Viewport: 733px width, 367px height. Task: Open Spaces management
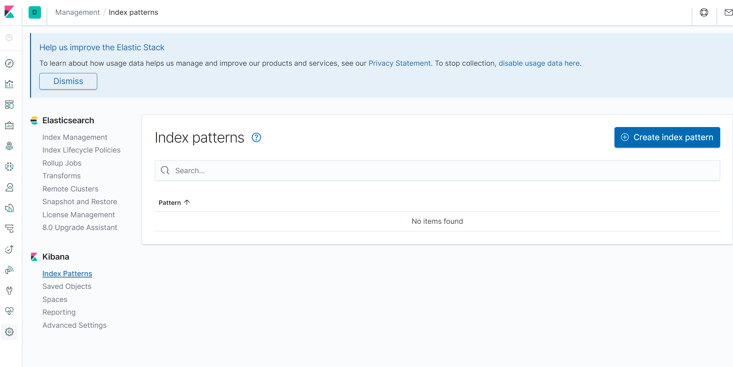[x=55, y=300]
